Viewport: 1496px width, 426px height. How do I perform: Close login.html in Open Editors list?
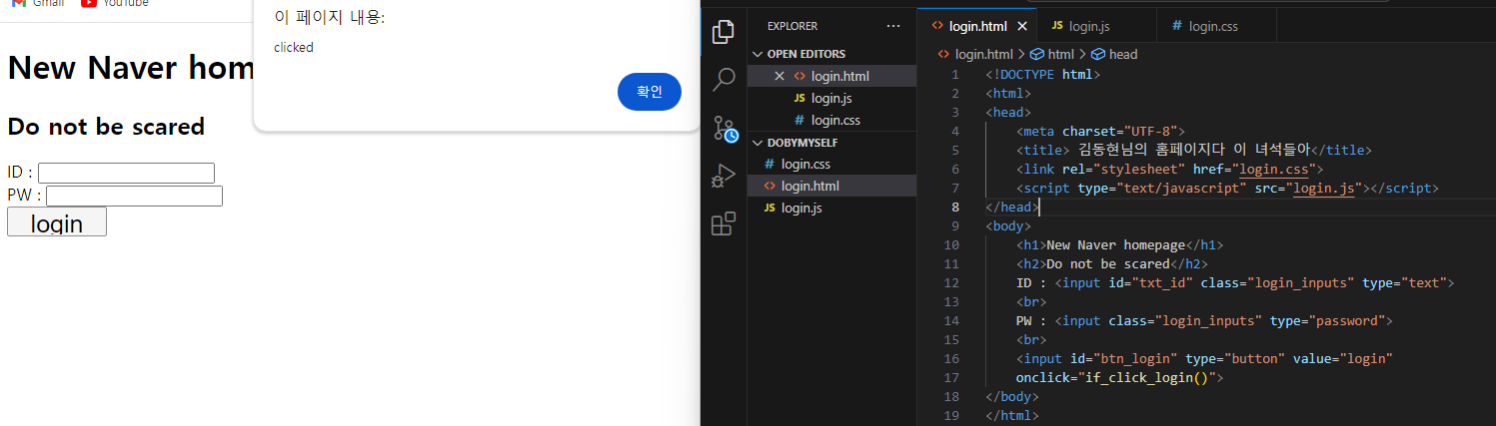click(x=779, y=76)
